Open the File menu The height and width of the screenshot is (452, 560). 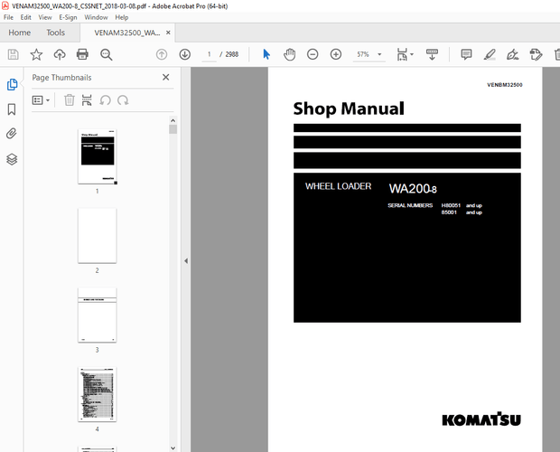(x=8, y=17)
